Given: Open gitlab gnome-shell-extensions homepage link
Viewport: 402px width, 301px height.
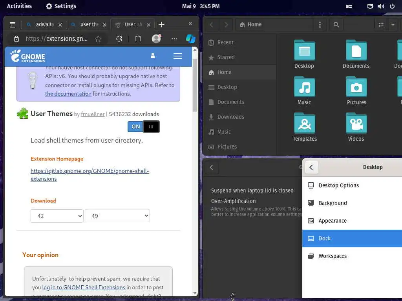Looking at the screenshot, I should click(90, 174).
